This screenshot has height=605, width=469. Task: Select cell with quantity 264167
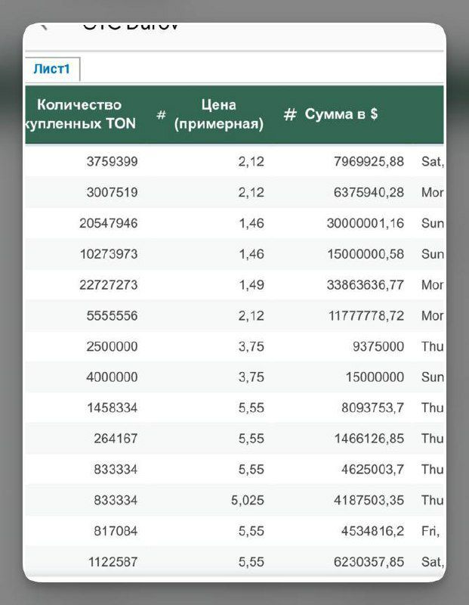click(116, 439)
